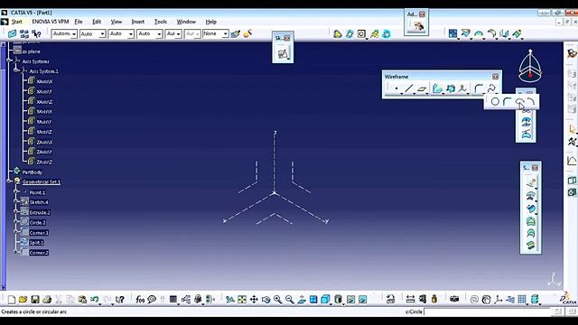Select the Projection tool in Wireframe toolbar
The height and width of the screenshot is (325, 578).
(x=437, y=88)
